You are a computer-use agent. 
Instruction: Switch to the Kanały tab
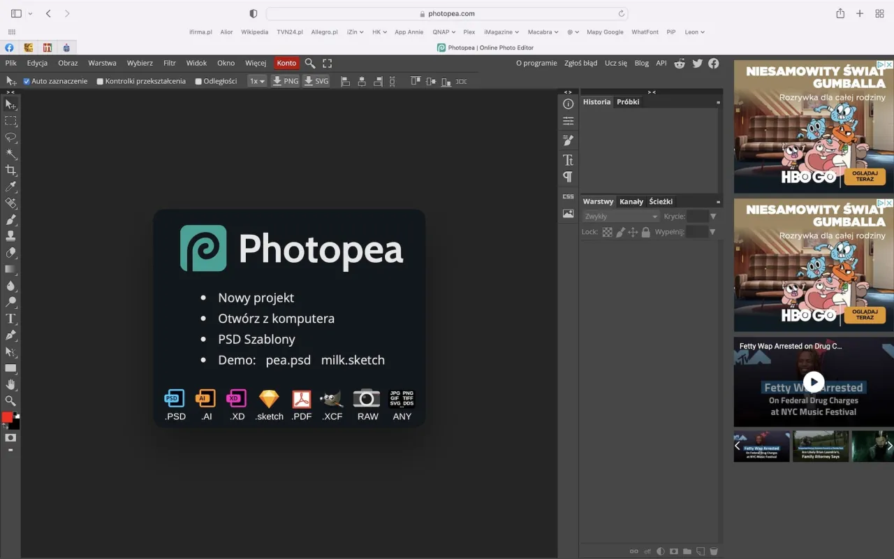(x=631, y=201)
